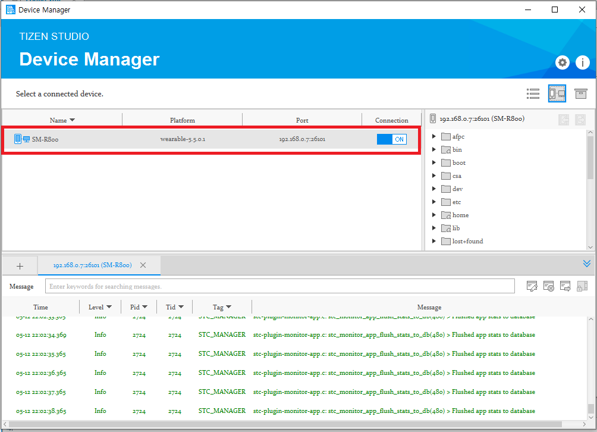Expand the bin folder
597x432 pixels.
coord(433,149)
